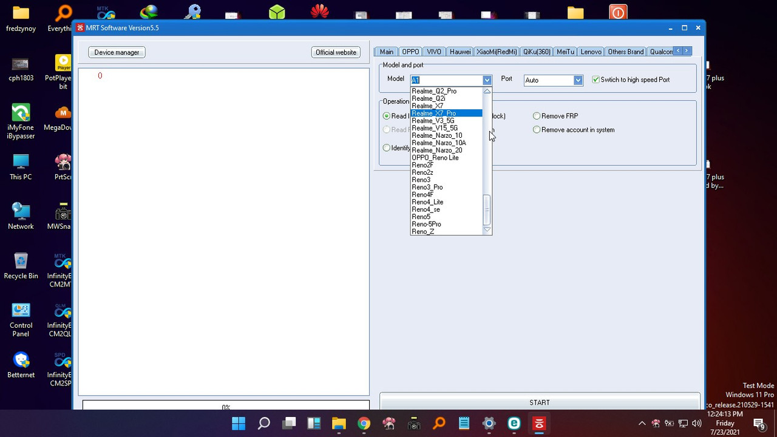Select Reno4_Lite model entry
This screenshot has width=777, height=437.
(x=446, y=202)
